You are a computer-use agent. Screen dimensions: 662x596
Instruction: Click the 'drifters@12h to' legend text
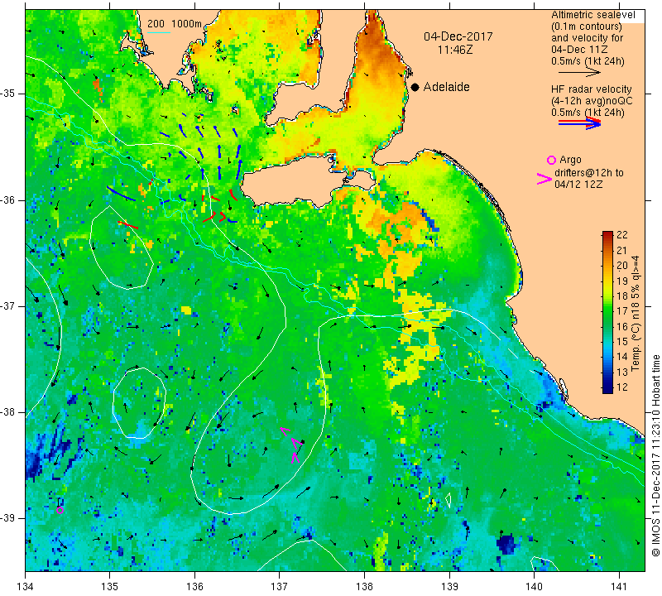pyautogui.click(x=589, y=173)
